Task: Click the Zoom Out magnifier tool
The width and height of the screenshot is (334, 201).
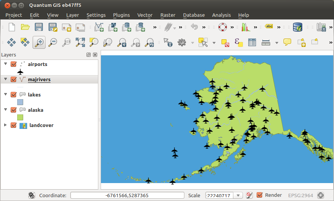Action: coord(53,42)
